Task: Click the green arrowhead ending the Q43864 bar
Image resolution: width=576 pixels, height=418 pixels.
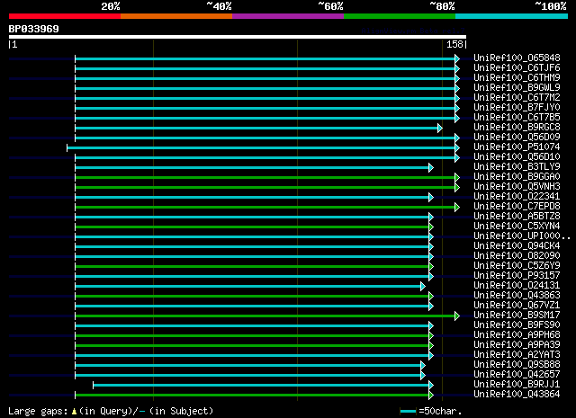Action: point(431,396)
